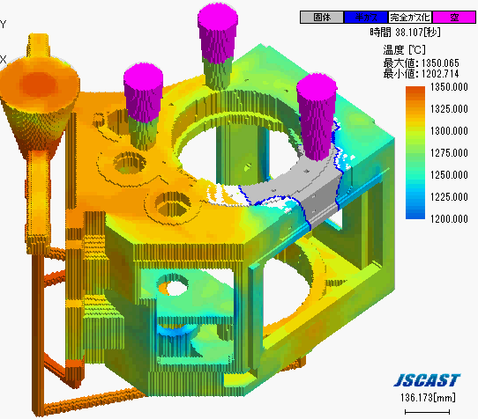Click the 温度 [℃] legend title
This screenshot has height=419, width=478.
404,49
